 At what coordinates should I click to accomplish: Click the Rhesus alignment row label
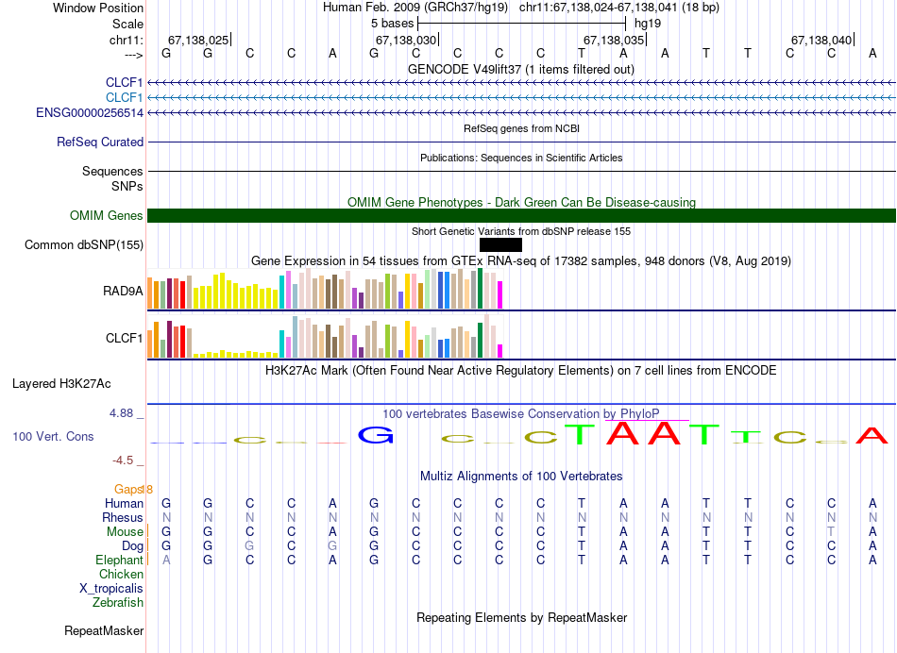[123, 517]
